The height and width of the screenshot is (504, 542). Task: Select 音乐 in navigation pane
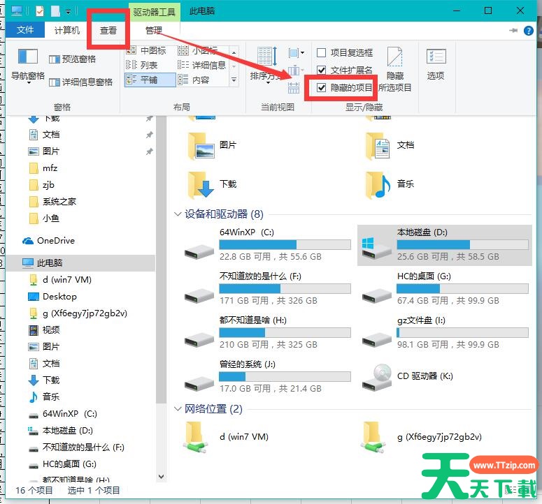click(x=43, y=397)
